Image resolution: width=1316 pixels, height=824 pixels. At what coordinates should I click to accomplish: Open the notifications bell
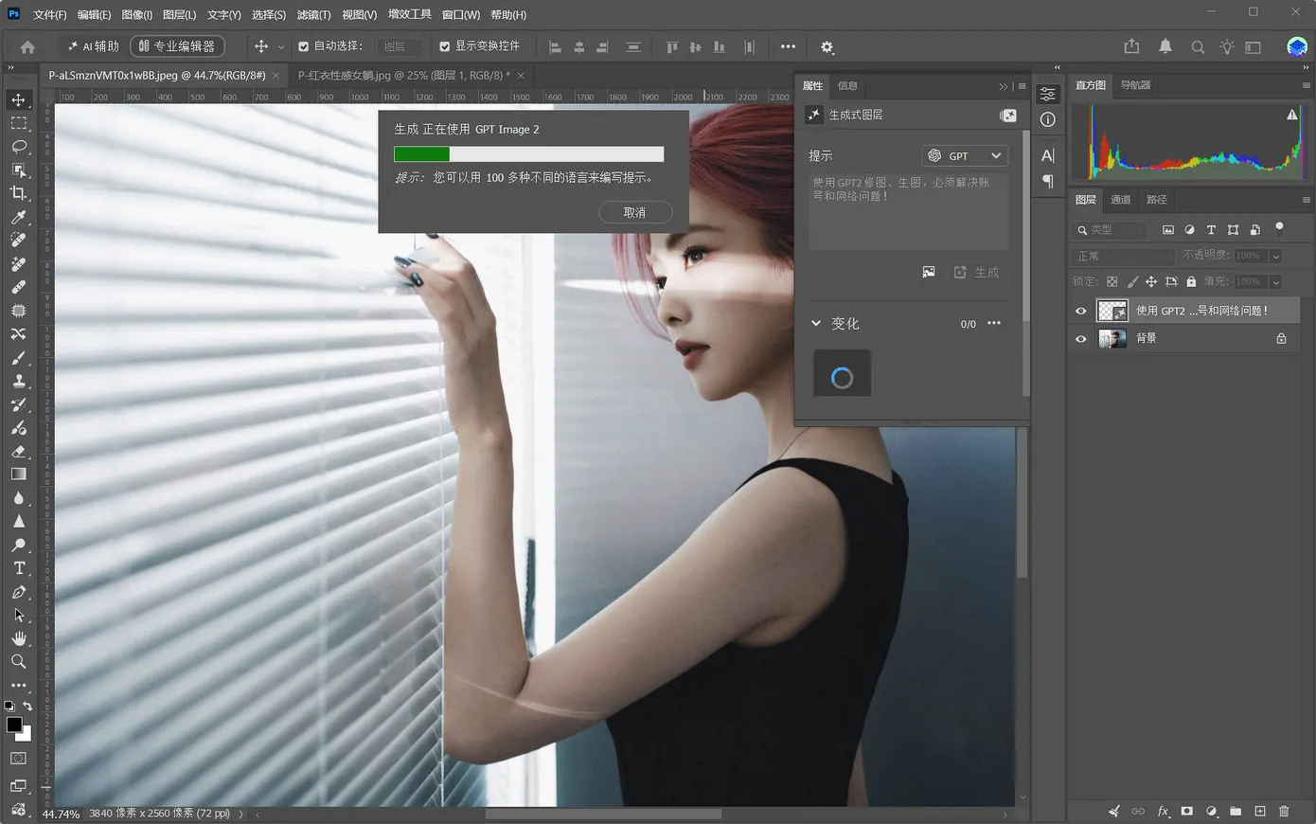(x=1165, y=46)
